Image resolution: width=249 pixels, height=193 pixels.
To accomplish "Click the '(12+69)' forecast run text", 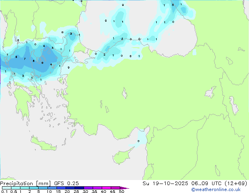I will coord(236,184).
